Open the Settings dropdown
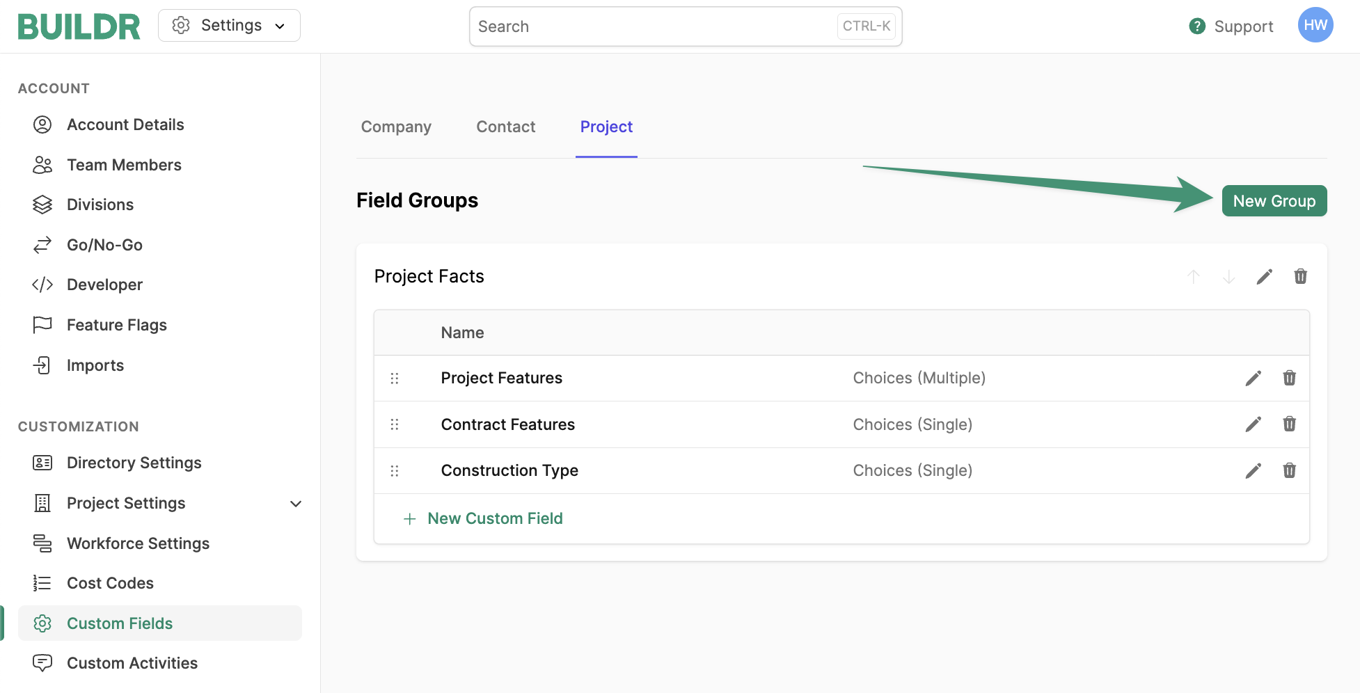The width and height of the screenshot is (1360, 693). pyautogui.click(x=229, y=26)
